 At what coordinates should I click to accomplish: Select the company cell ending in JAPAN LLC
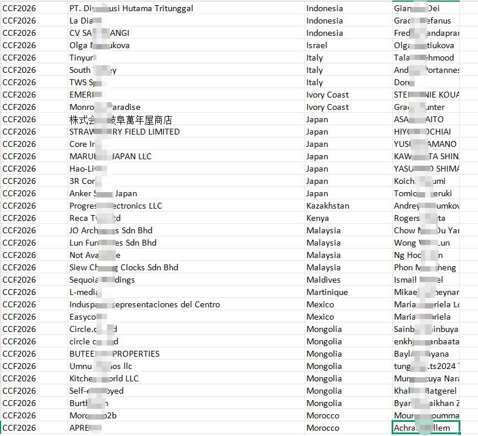[111, 156]
